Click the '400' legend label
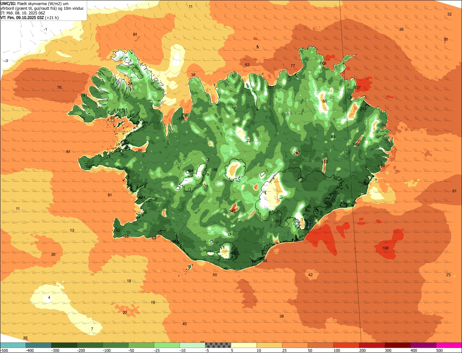This screenshot has width=462, height=353. pyautogui.click(x=414, y=350)
